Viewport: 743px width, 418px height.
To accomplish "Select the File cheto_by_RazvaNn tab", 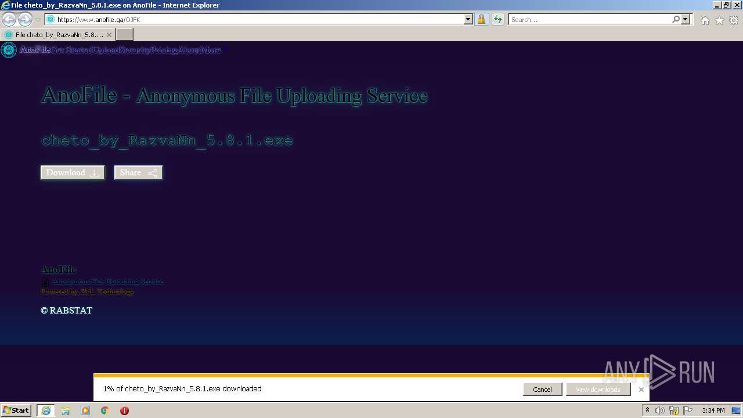I will point(57,35).
